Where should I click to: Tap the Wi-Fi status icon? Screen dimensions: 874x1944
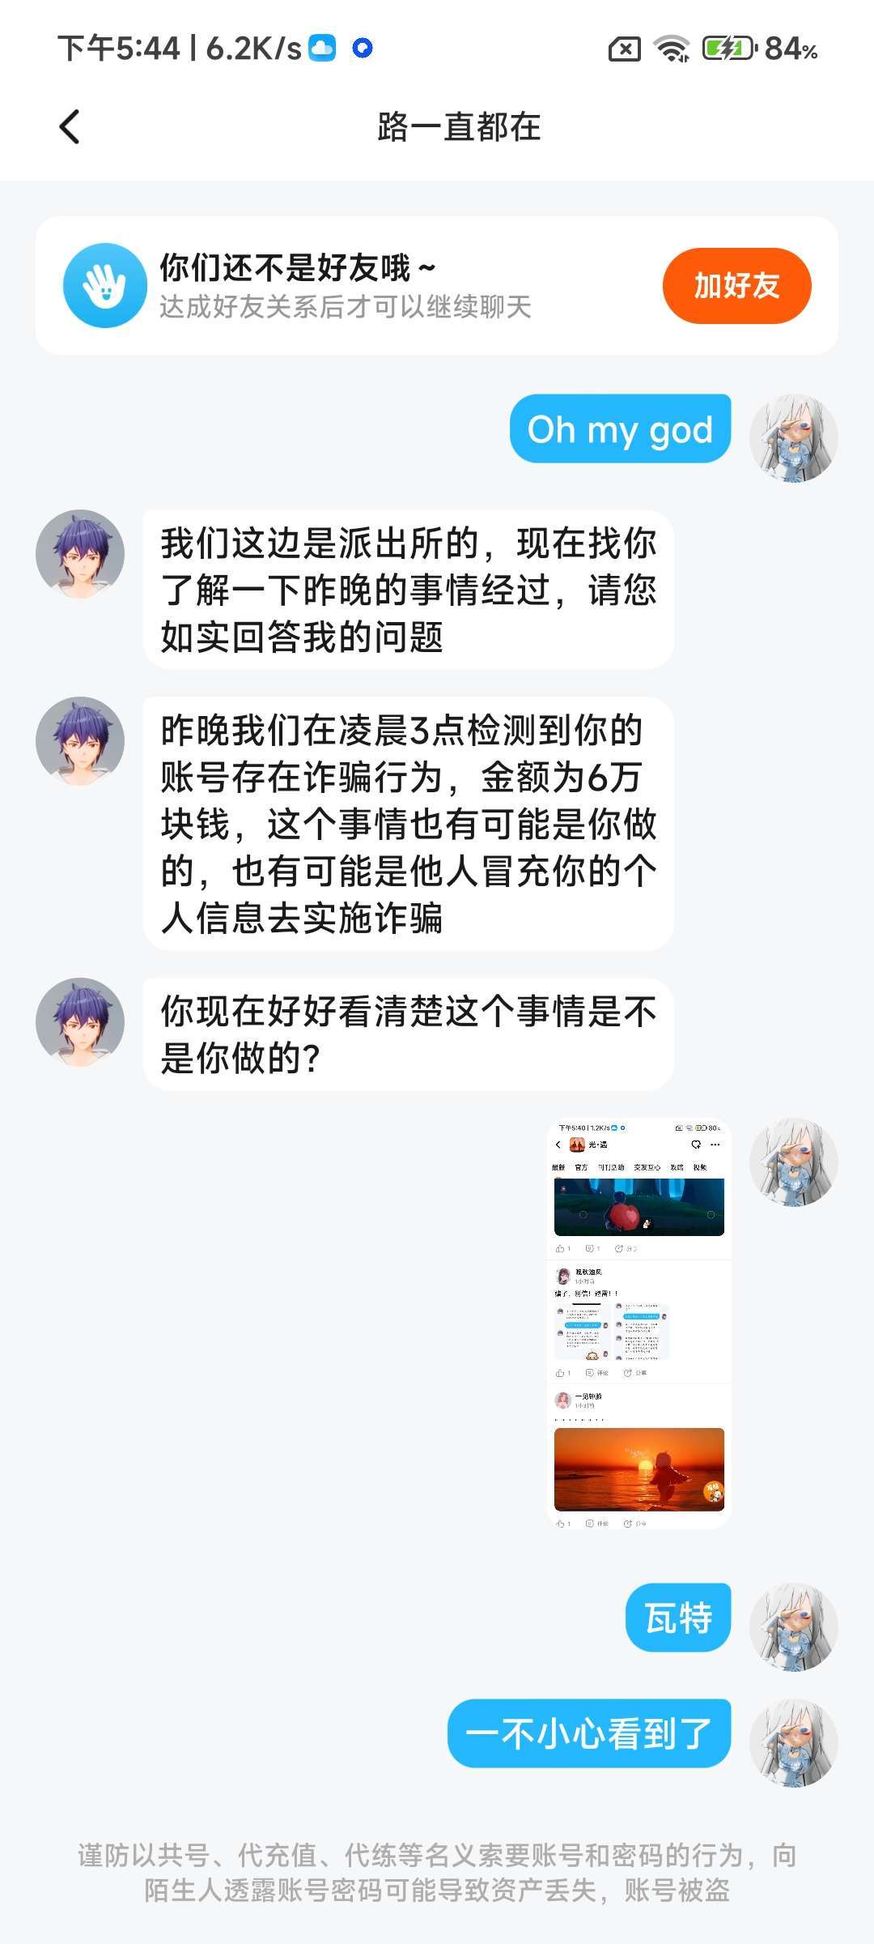(x=672, y=49)
